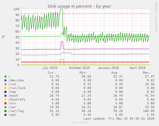Click the red swatch for /srv

(x=5, y=103)
